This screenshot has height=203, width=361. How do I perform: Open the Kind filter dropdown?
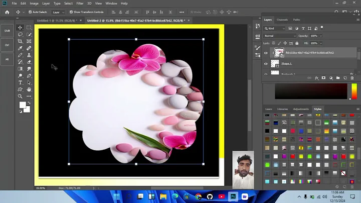pos(274,28)
